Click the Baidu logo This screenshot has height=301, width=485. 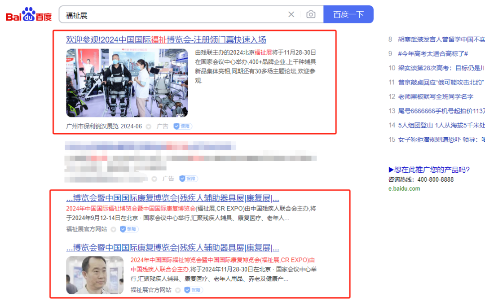point(29,15)
